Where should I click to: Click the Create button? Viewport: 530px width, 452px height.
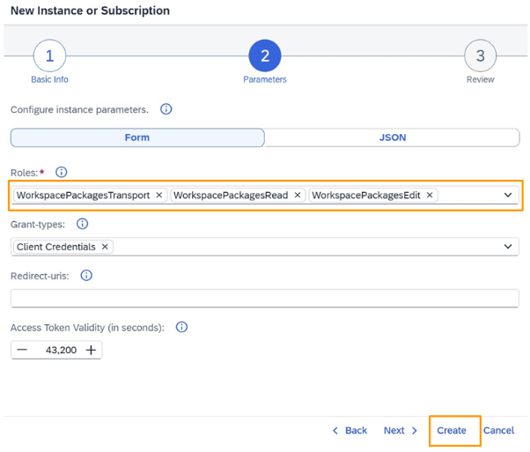coord(452,430)
